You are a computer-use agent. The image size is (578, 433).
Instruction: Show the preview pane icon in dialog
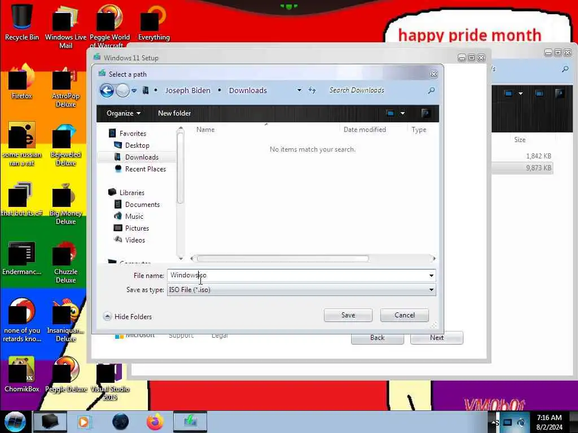426,113
